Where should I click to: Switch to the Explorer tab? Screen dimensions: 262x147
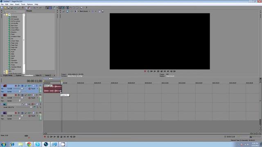[x=18, y=76]
